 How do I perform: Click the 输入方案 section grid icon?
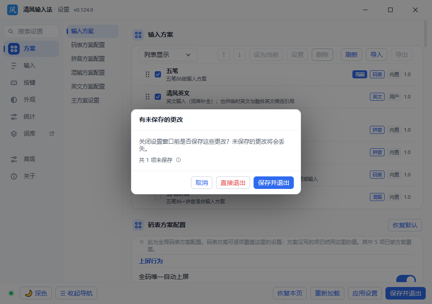point(138,35)
